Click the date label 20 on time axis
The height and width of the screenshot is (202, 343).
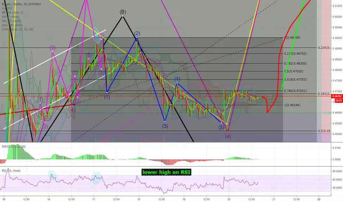point(229,199)
